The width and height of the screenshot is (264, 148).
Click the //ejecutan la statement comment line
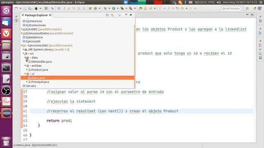pyautogui.click(x=71, y=102)
